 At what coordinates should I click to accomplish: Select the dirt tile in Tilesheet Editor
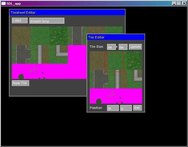click(x=21, y=36)
